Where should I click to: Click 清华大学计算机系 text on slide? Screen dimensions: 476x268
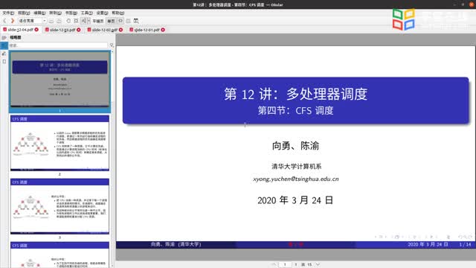pos(296,167)
